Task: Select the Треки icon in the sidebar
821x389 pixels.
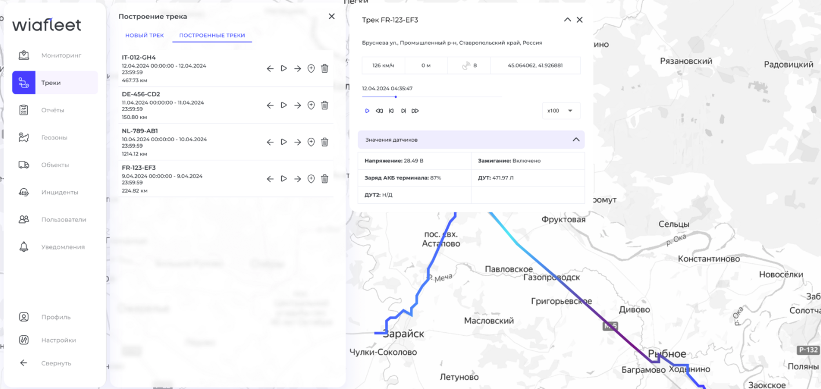Action: pos(24,82)
